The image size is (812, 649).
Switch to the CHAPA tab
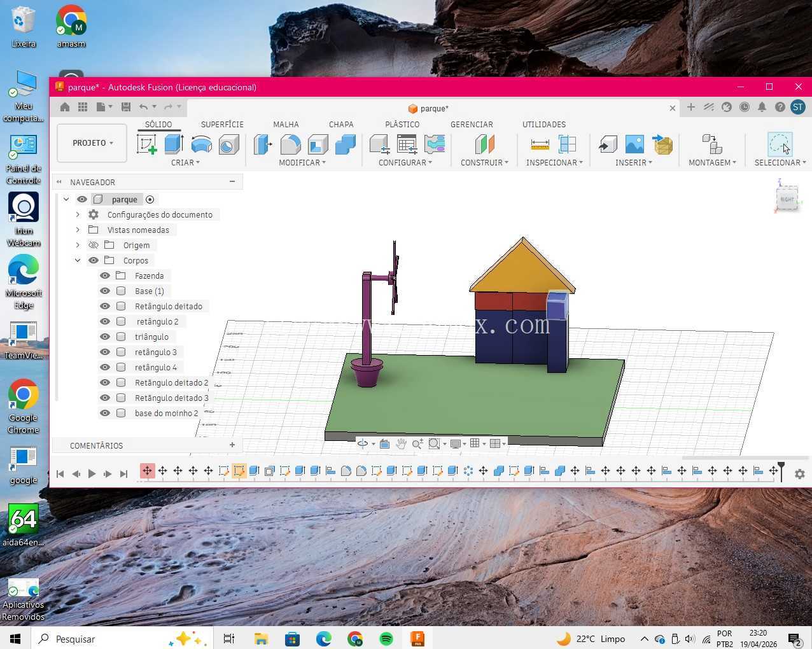click(x=341, y=124)
